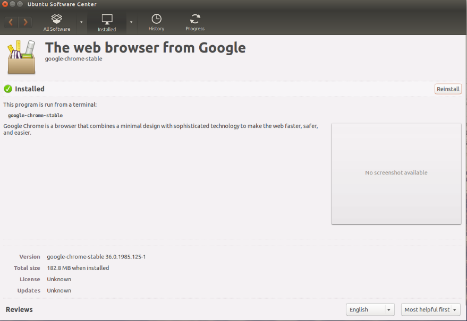The height and width of the screenshot is (321, 467).
Task: Switch to the Installed view
Action: pos(107,23)
